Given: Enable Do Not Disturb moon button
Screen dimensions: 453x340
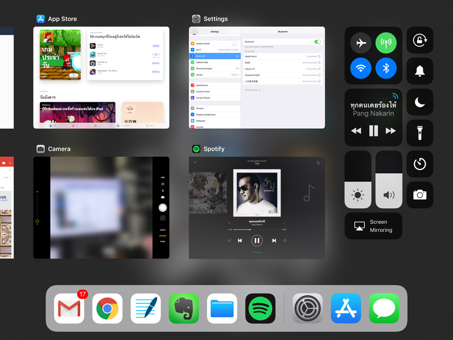Looking at the screenshot, I should (419, 102).
